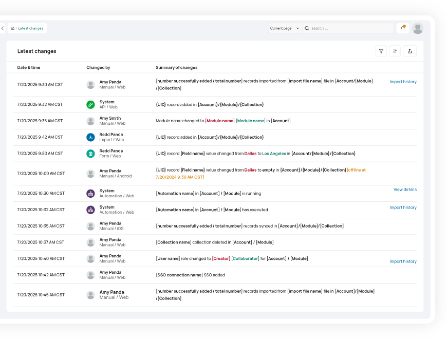The image size is (447, 339).
Task: Click the search input field
Action: [349, 28]
